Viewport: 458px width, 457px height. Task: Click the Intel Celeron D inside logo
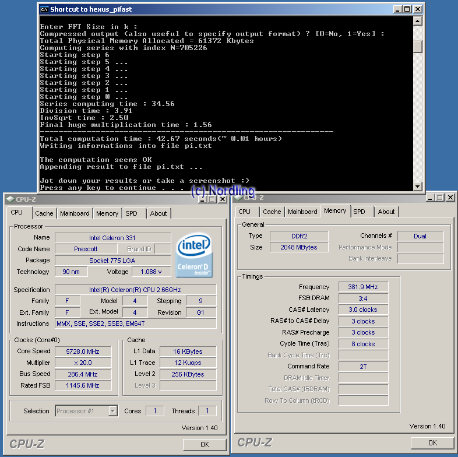point(194,255)
